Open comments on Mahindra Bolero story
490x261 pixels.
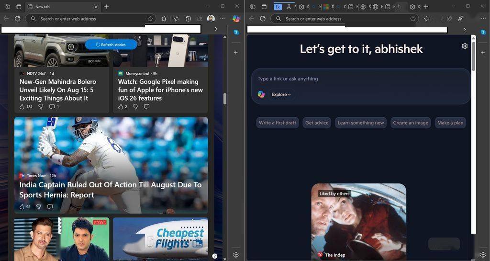[52, 107]
